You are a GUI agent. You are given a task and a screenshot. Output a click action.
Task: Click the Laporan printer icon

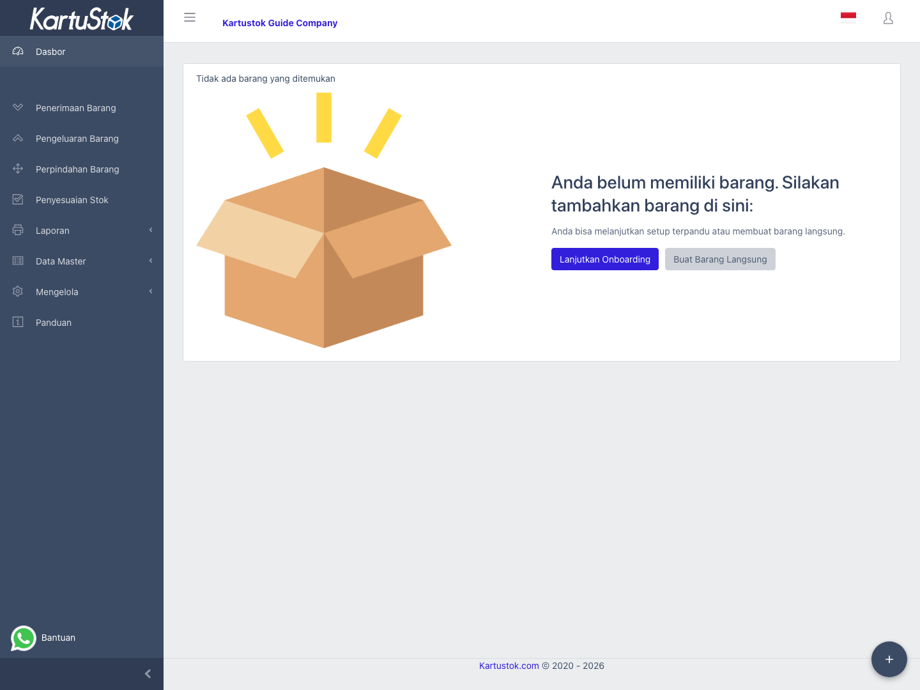coord(18,230)
